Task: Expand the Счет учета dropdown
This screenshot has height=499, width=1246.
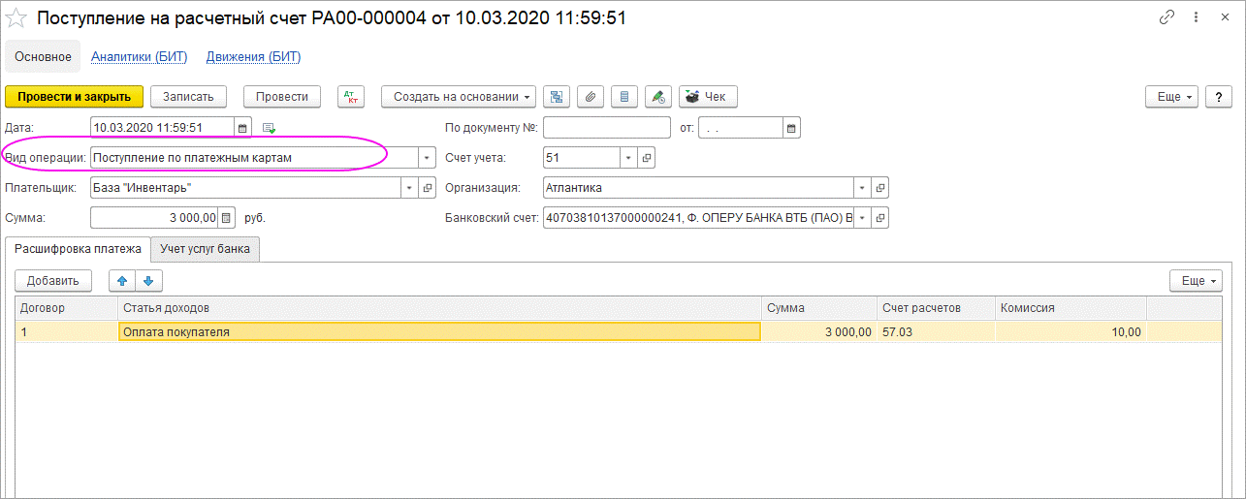Action: pos(628,158)
